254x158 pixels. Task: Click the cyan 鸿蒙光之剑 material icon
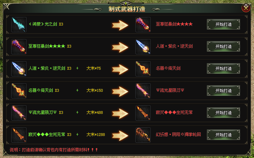[x=19, y=24]
